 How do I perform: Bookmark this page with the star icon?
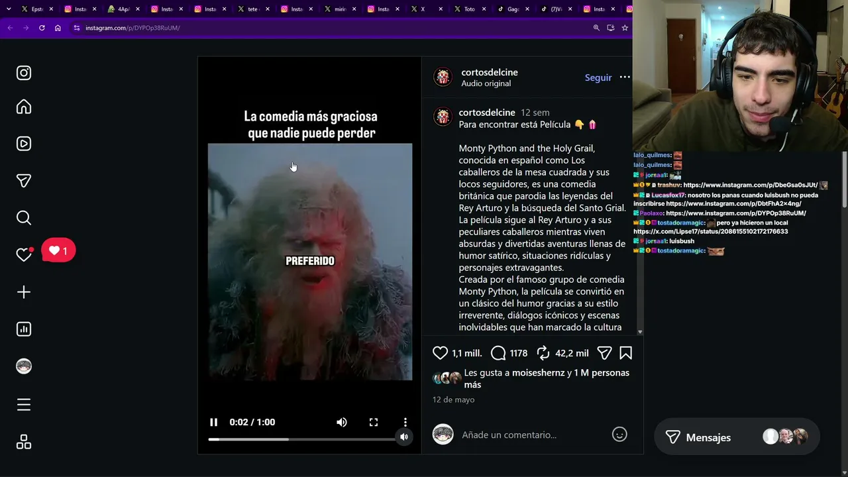point(625,28)
